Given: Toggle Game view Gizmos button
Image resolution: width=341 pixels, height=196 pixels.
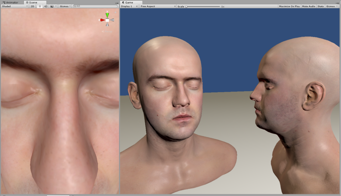Looking at the screenshot, I should pos(330,6).
